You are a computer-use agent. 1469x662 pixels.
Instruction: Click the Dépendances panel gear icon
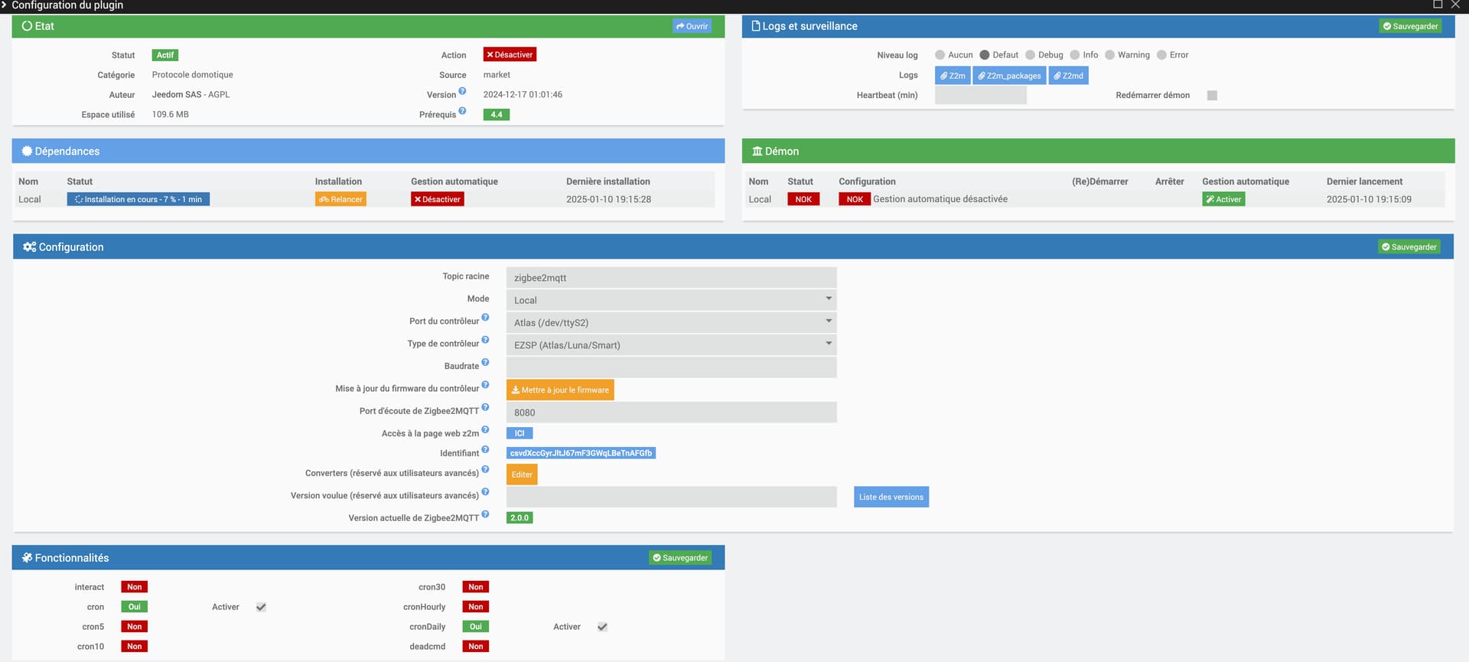[x=27, y=151]
